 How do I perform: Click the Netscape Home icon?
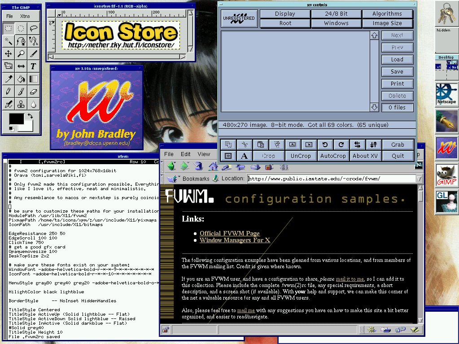213,167
